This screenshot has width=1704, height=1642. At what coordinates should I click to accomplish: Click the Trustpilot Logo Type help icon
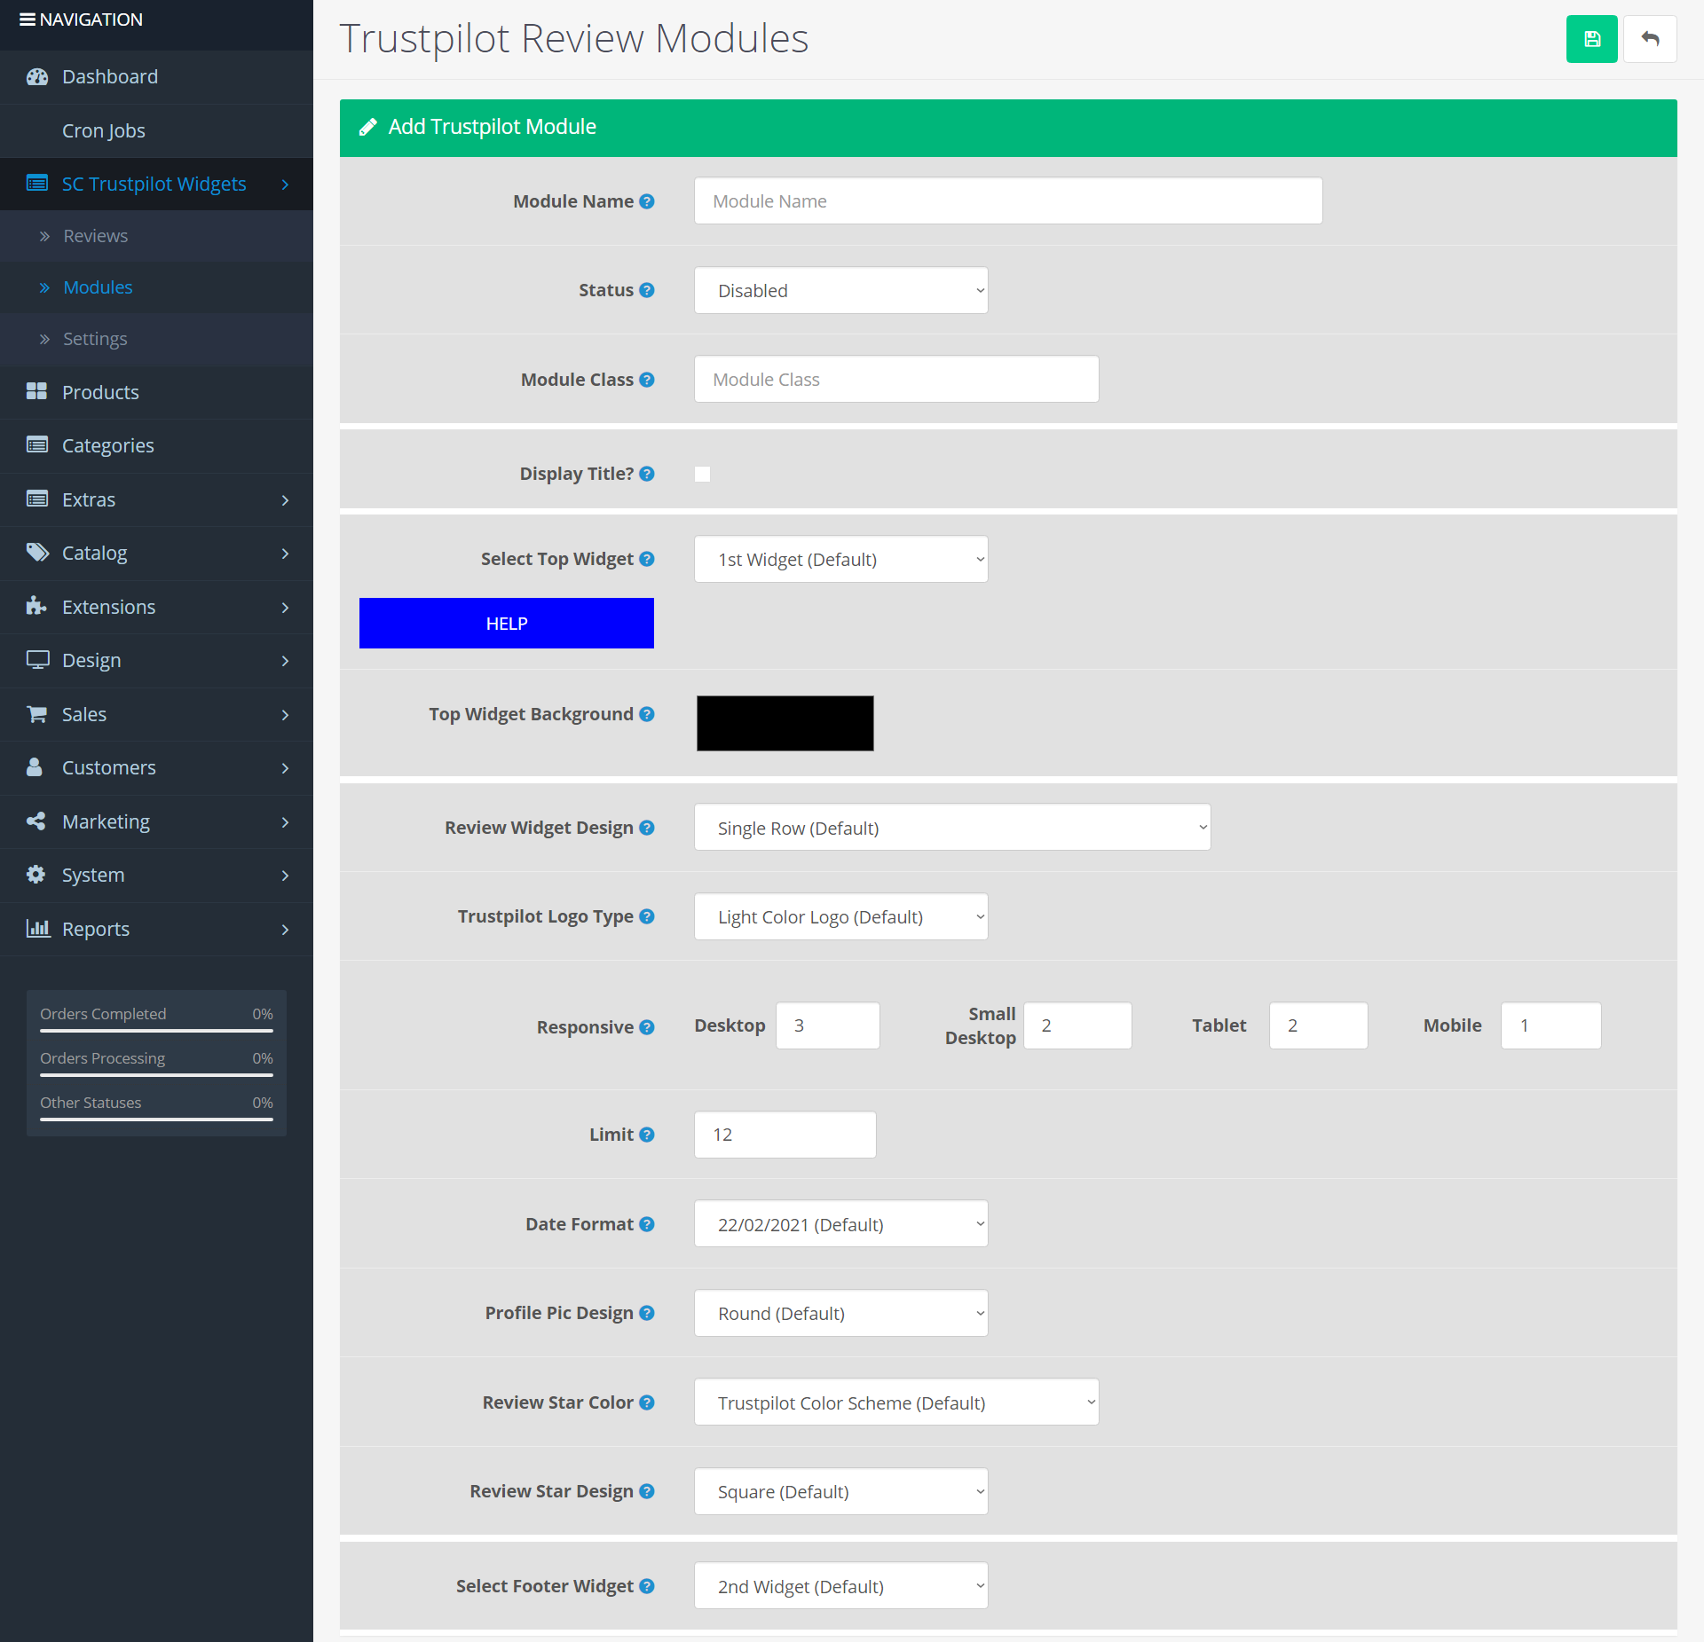coord(647,916)
